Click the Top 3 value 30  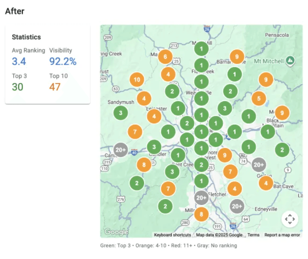[x=17, y=87]
